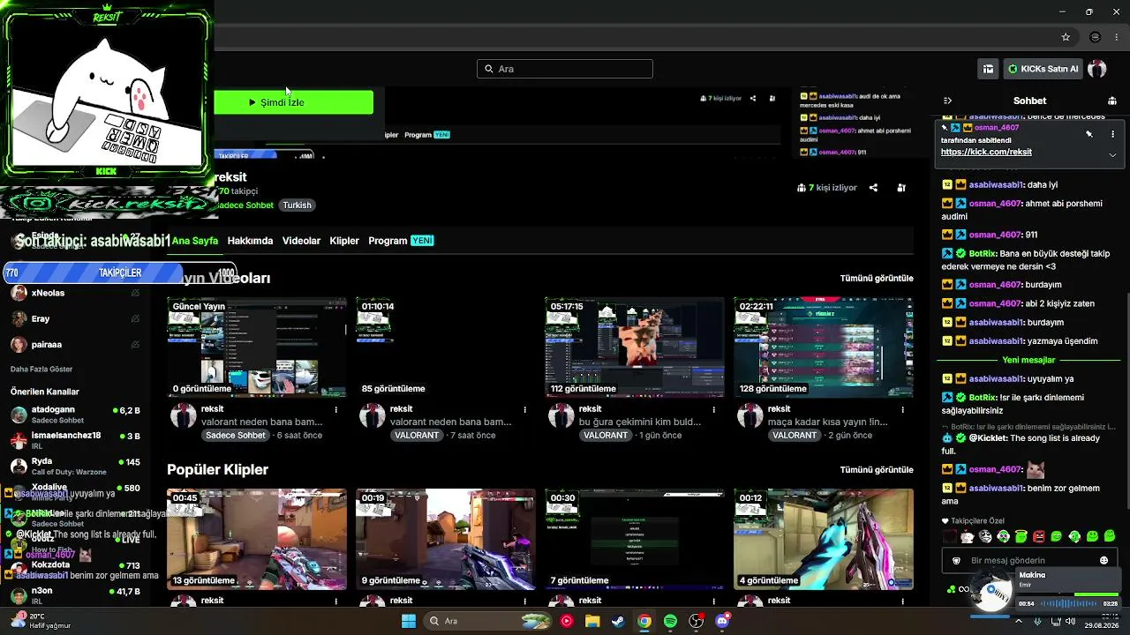Open xNeolas channel in sidebar
This screenshot has height=635, width=1130.
[76, 293]
